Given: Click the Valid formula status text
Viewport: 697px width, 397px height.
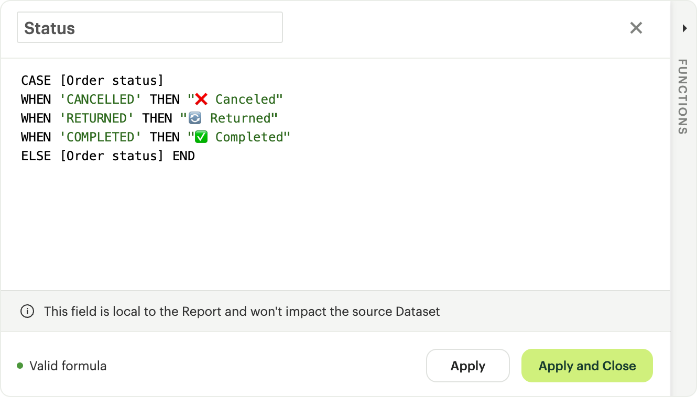Looking at the screenshot, I should [x=68, y=366].
